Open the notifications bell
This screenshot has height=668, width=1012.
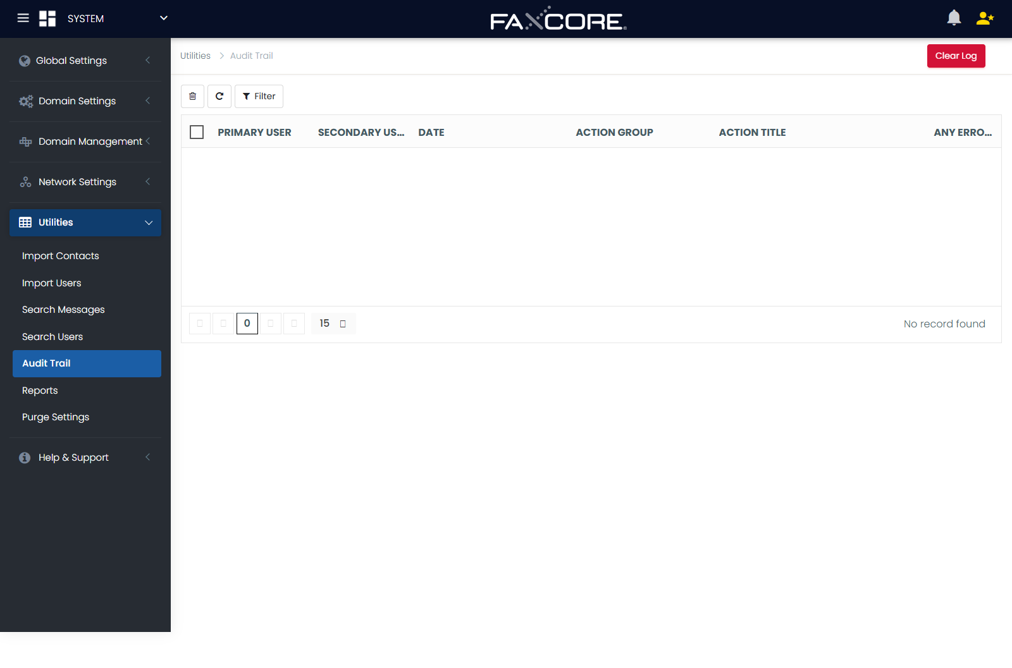tap(954, 18)
